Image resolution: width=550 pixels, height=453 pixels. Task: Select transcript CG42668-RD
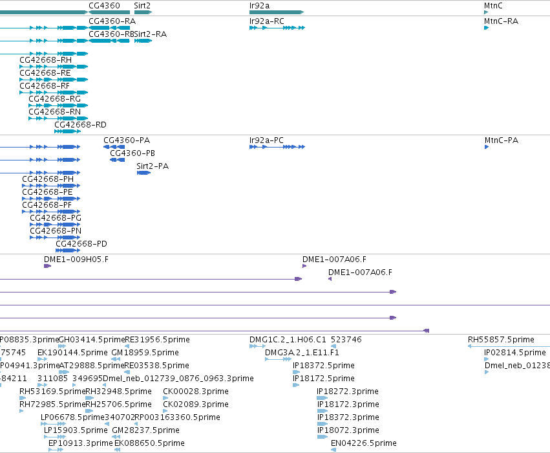(80, 125)
